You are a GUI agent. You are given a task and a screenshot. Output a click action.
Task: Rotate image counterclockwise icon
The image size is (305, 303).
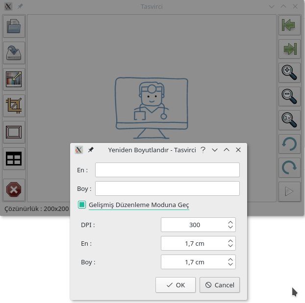(x=289, y=144)
